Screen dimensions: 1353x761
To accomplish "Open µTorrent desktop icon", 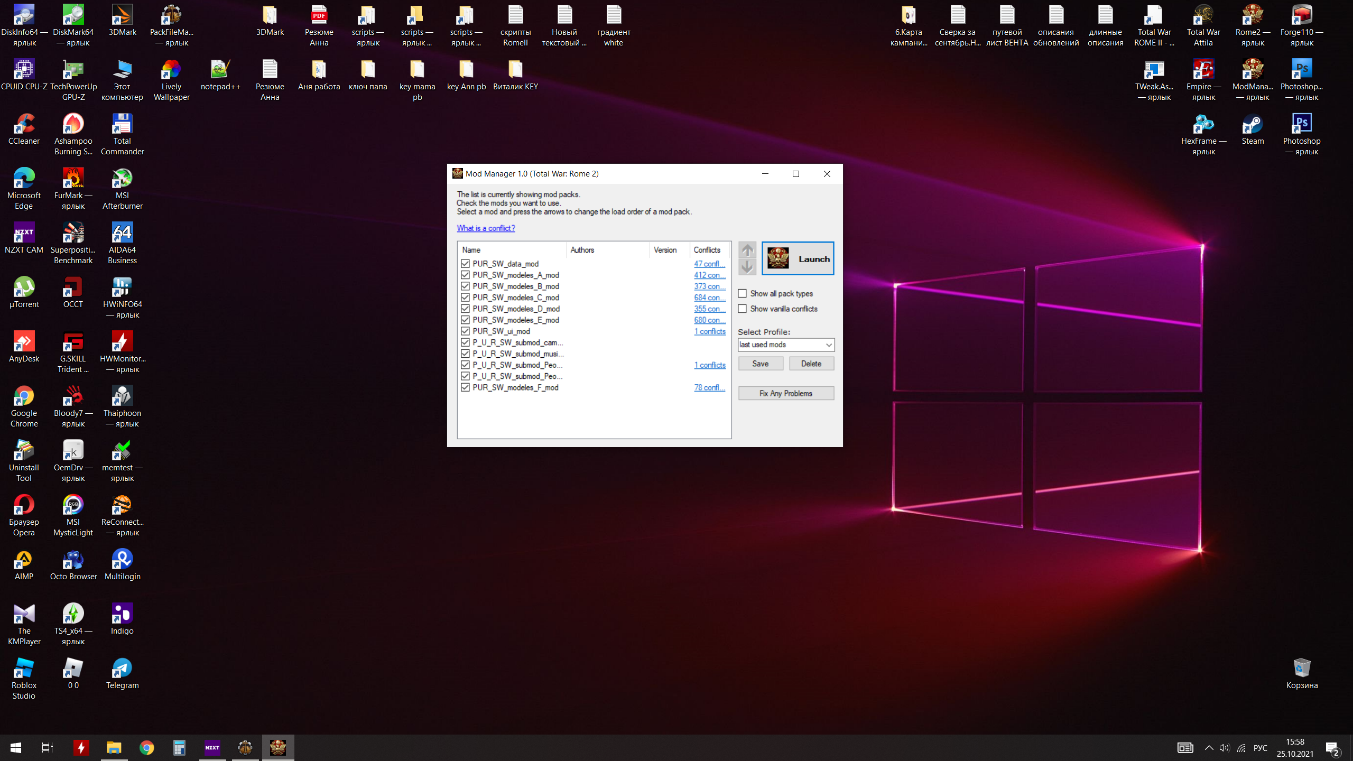I will [24, 293].
